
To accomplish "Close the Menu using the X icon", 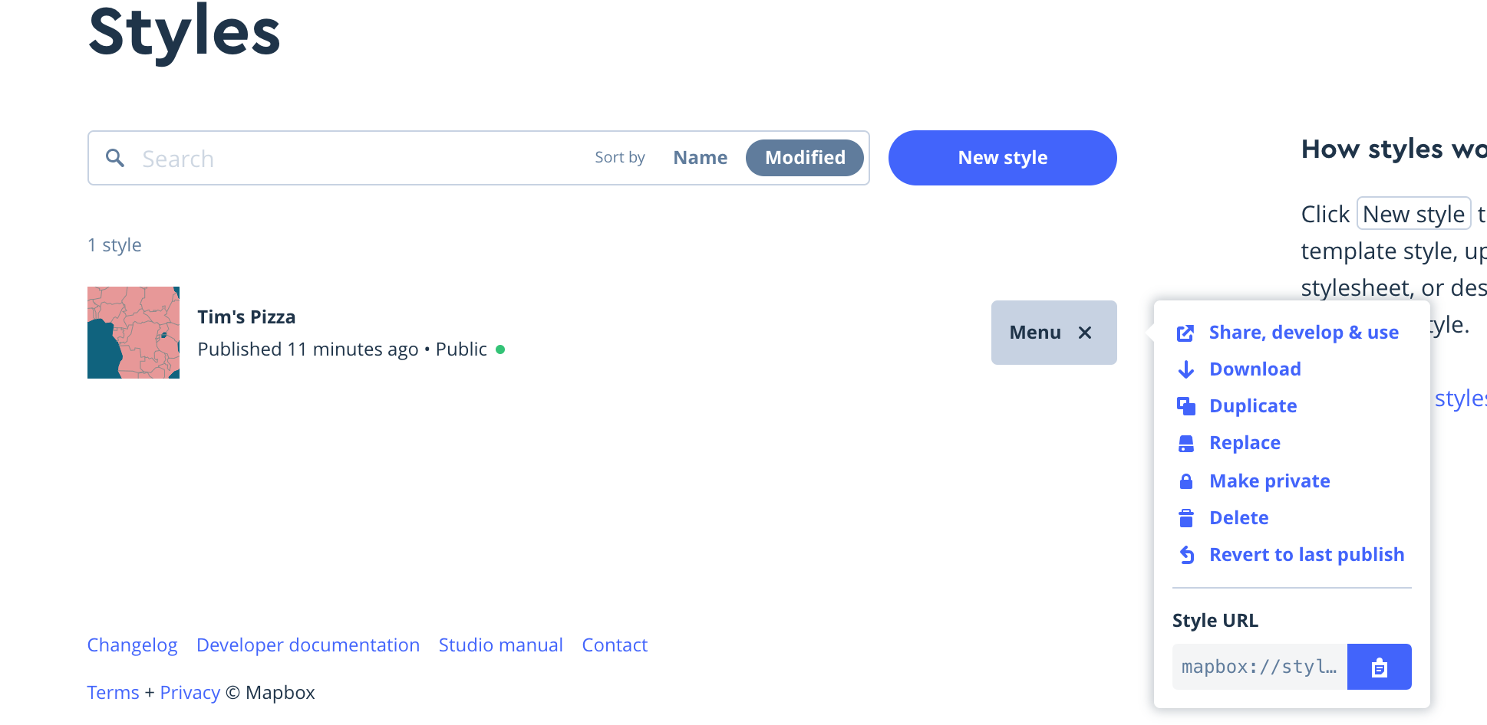I will point(1085,333).
